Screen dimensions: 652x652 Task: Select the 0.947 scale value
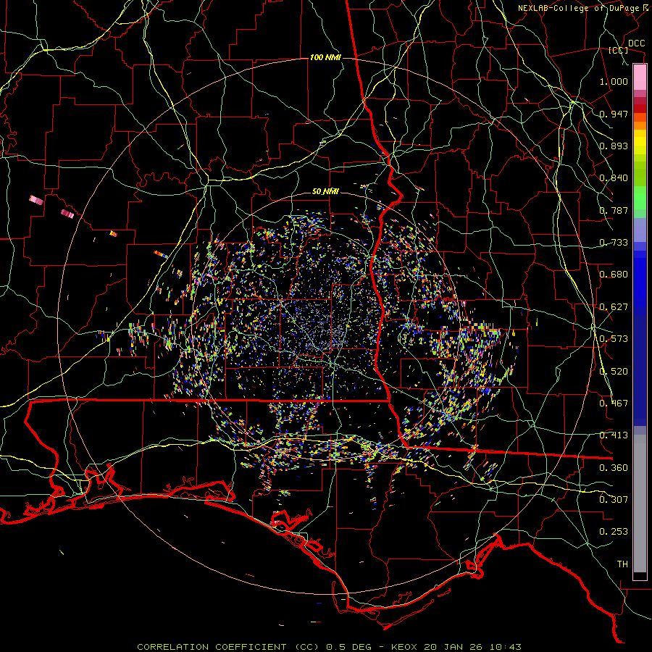[x=614, y=114]
